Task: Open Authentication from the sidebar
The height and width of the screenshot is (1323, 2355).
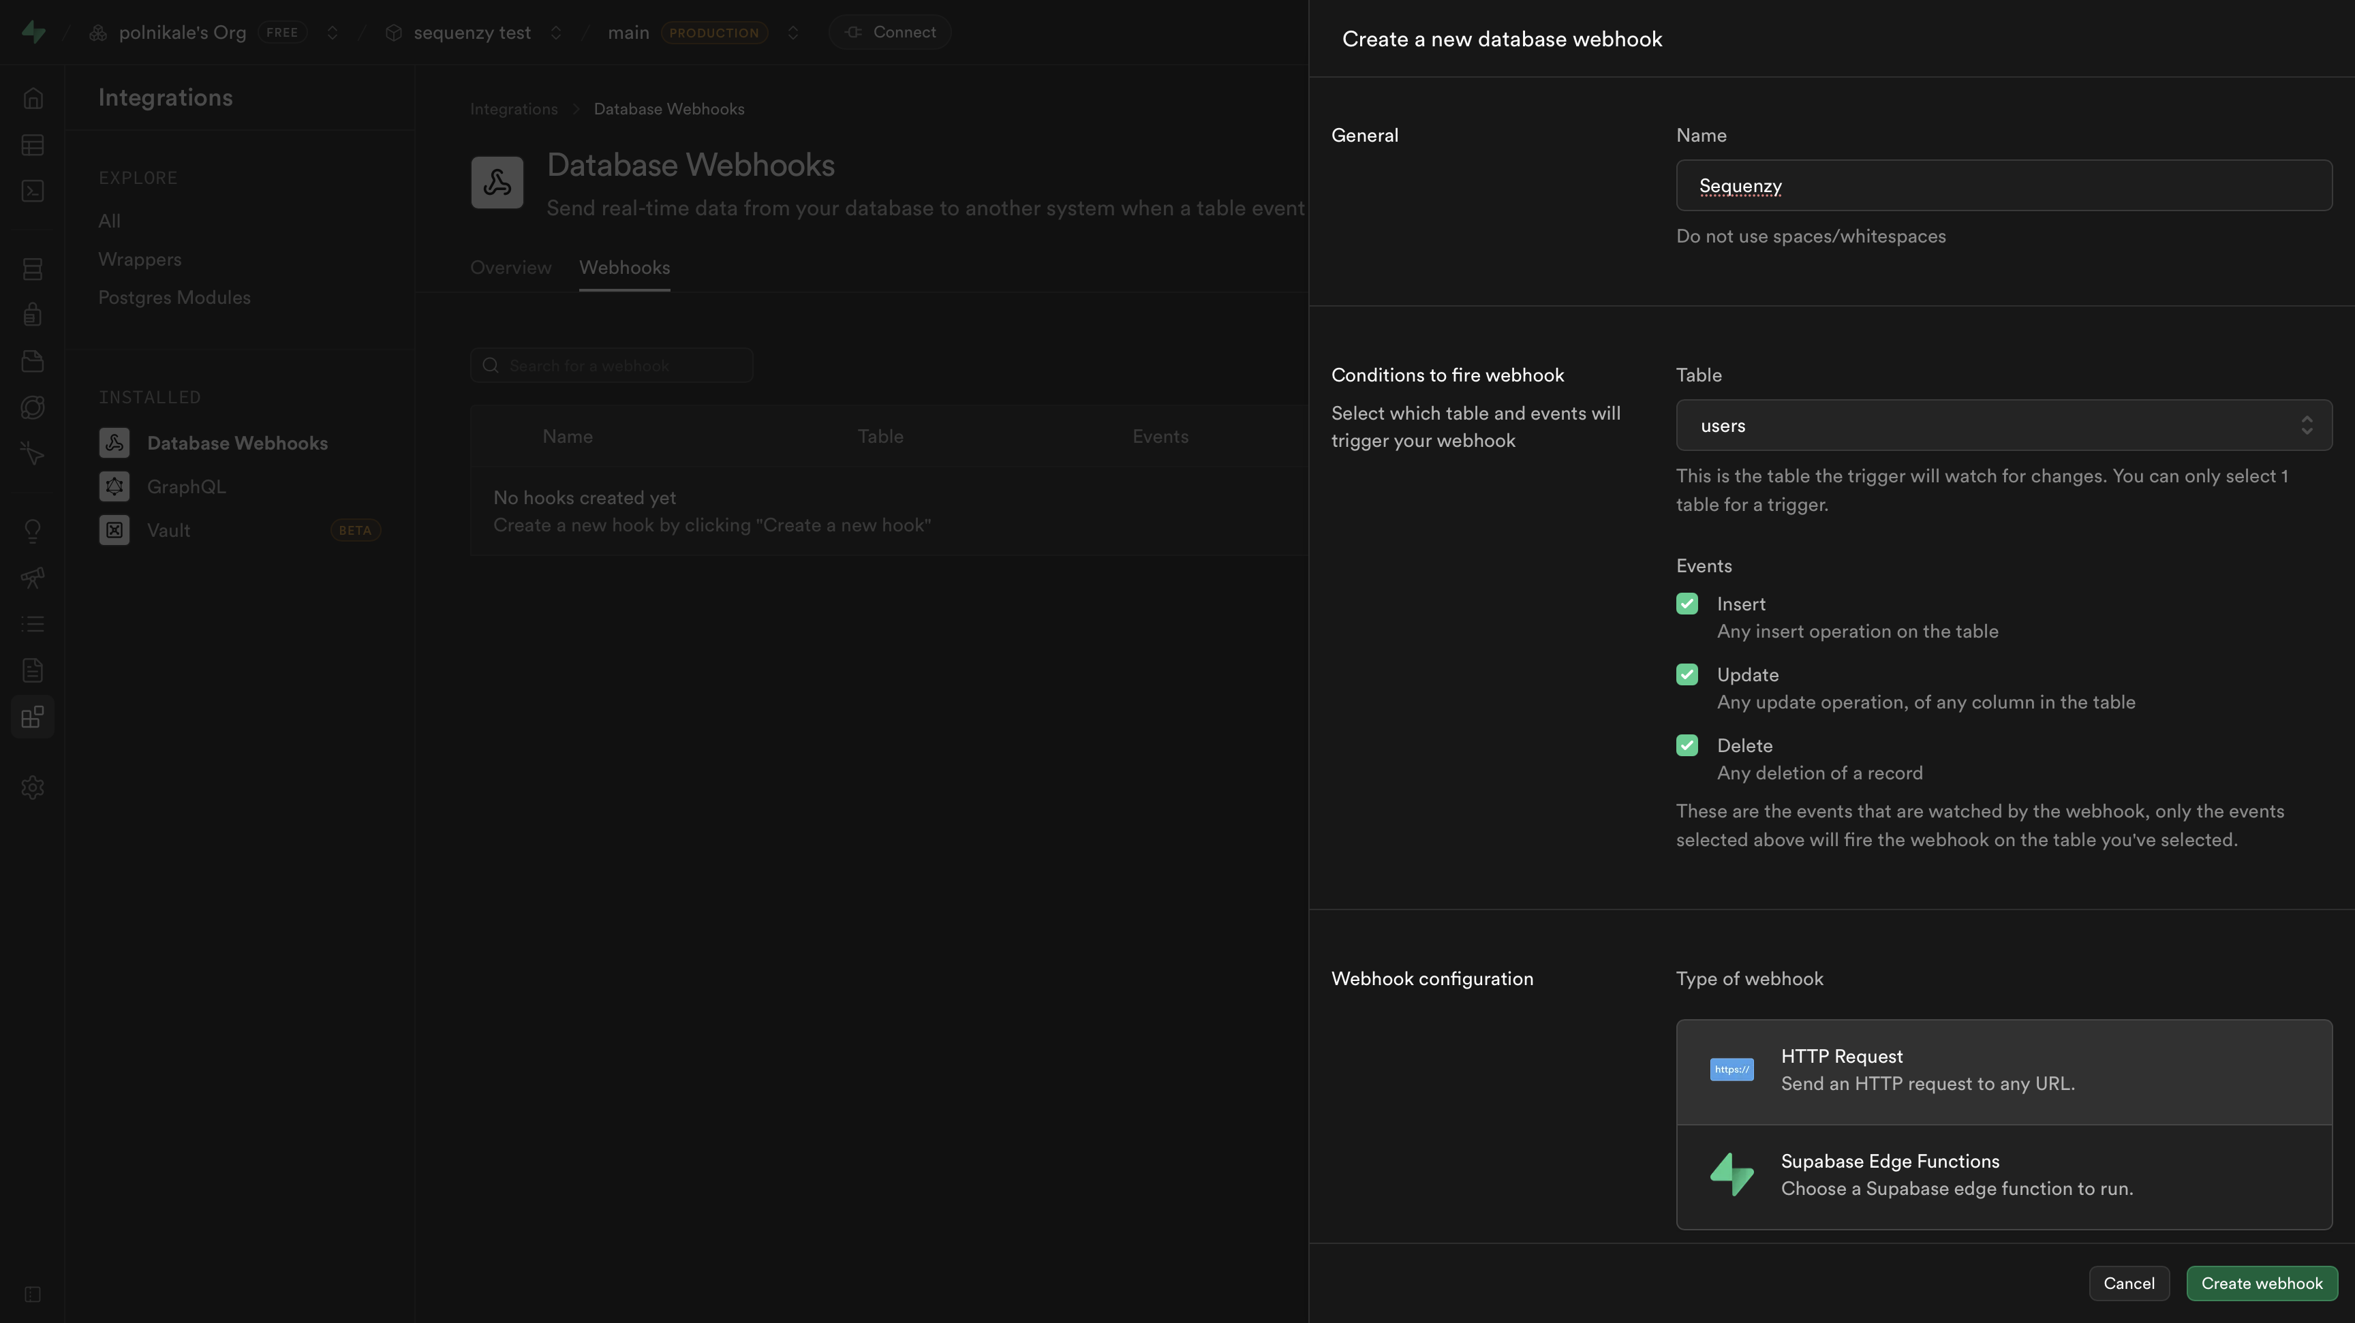Action: point(33,313)
